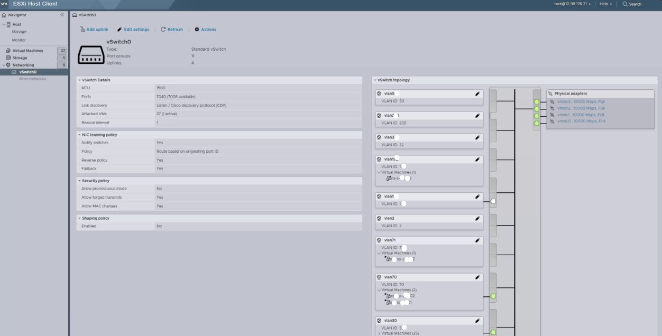Collapse the Shaping policy section
This screenshot has width=662, height=336.
tap(79, 218)
